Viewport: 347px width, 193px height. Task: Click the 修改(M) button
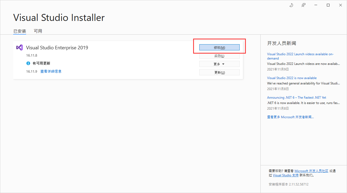tap(219, 47)
